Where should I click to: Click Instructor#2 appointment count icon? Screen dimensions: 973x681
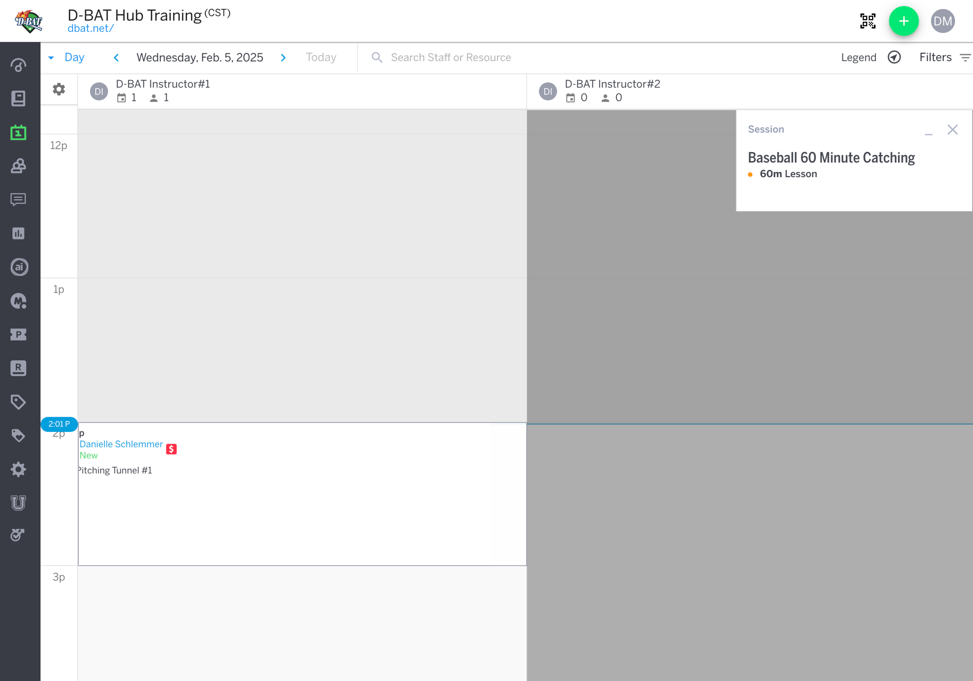coord(570,98)
